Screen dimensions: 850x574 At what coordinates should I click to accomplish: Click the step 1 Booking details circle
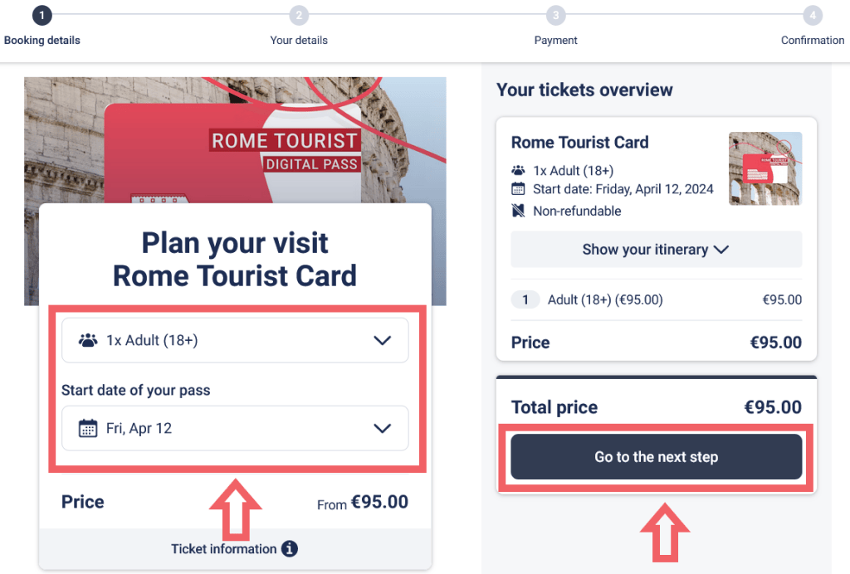pos(42,15)
